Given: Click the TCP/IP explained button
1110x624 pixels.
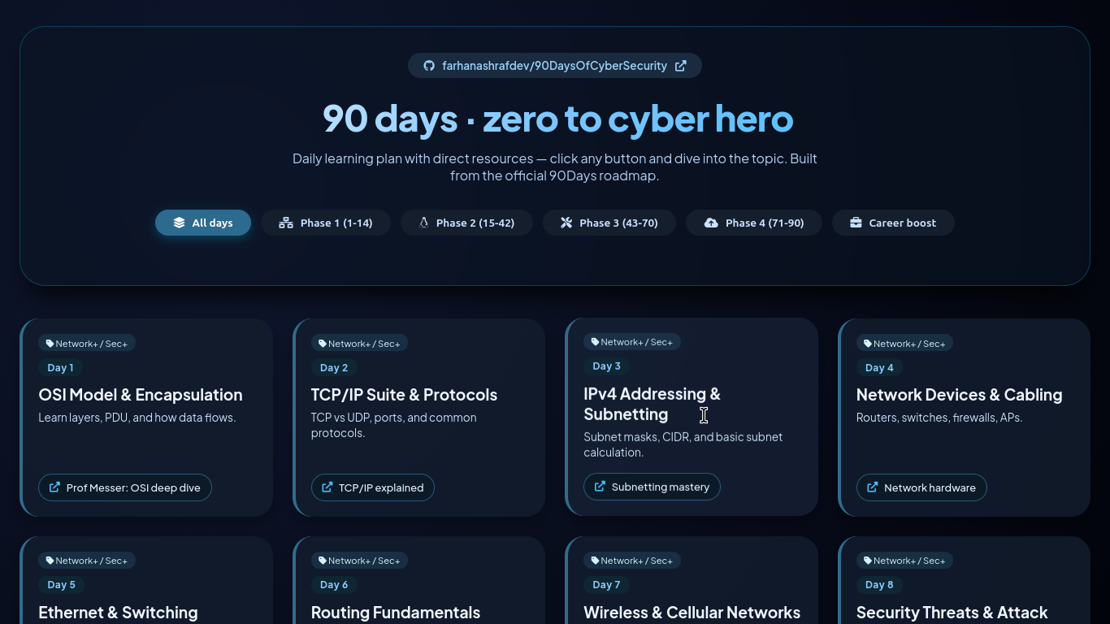Looking at the screenshot, I should (373, 487).
